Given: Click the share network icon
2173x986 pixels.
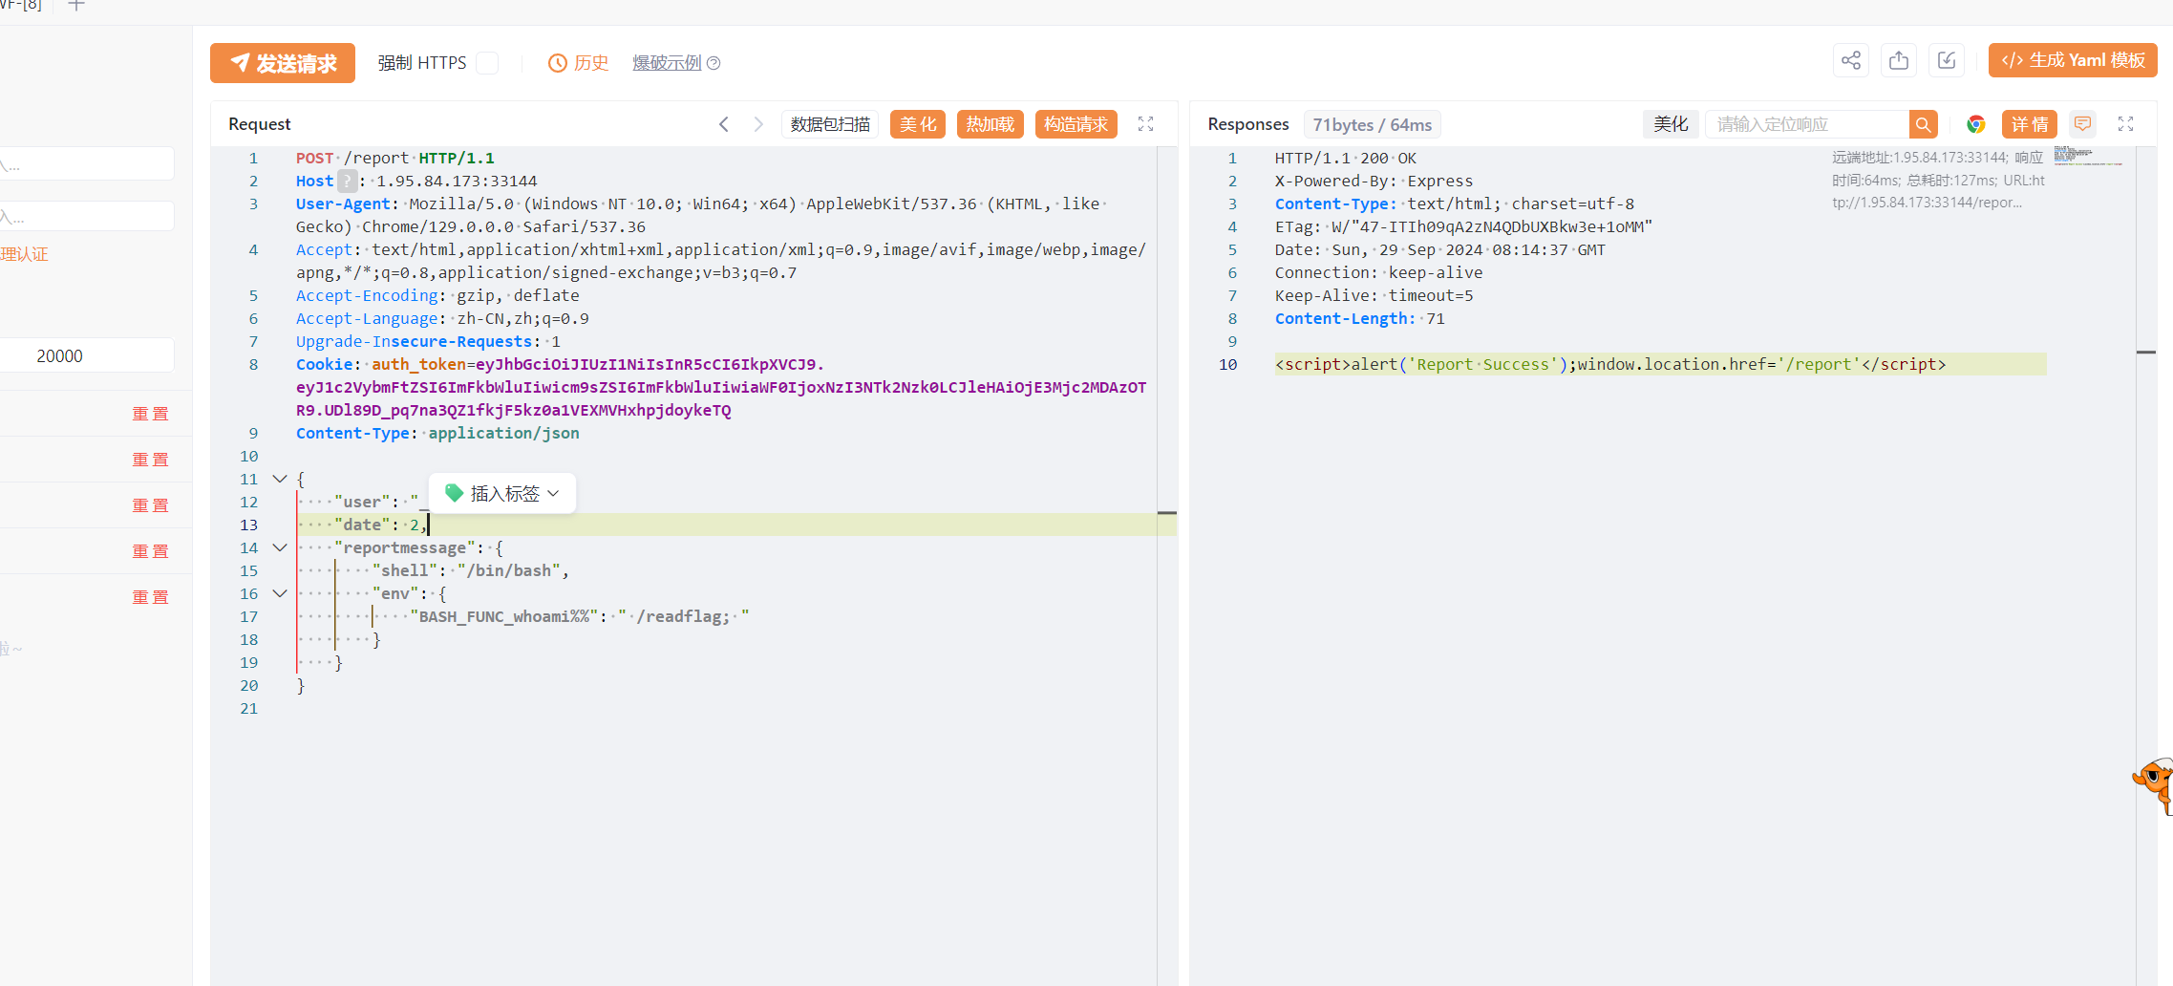Looking at the screenshot, I should 1851,61.
